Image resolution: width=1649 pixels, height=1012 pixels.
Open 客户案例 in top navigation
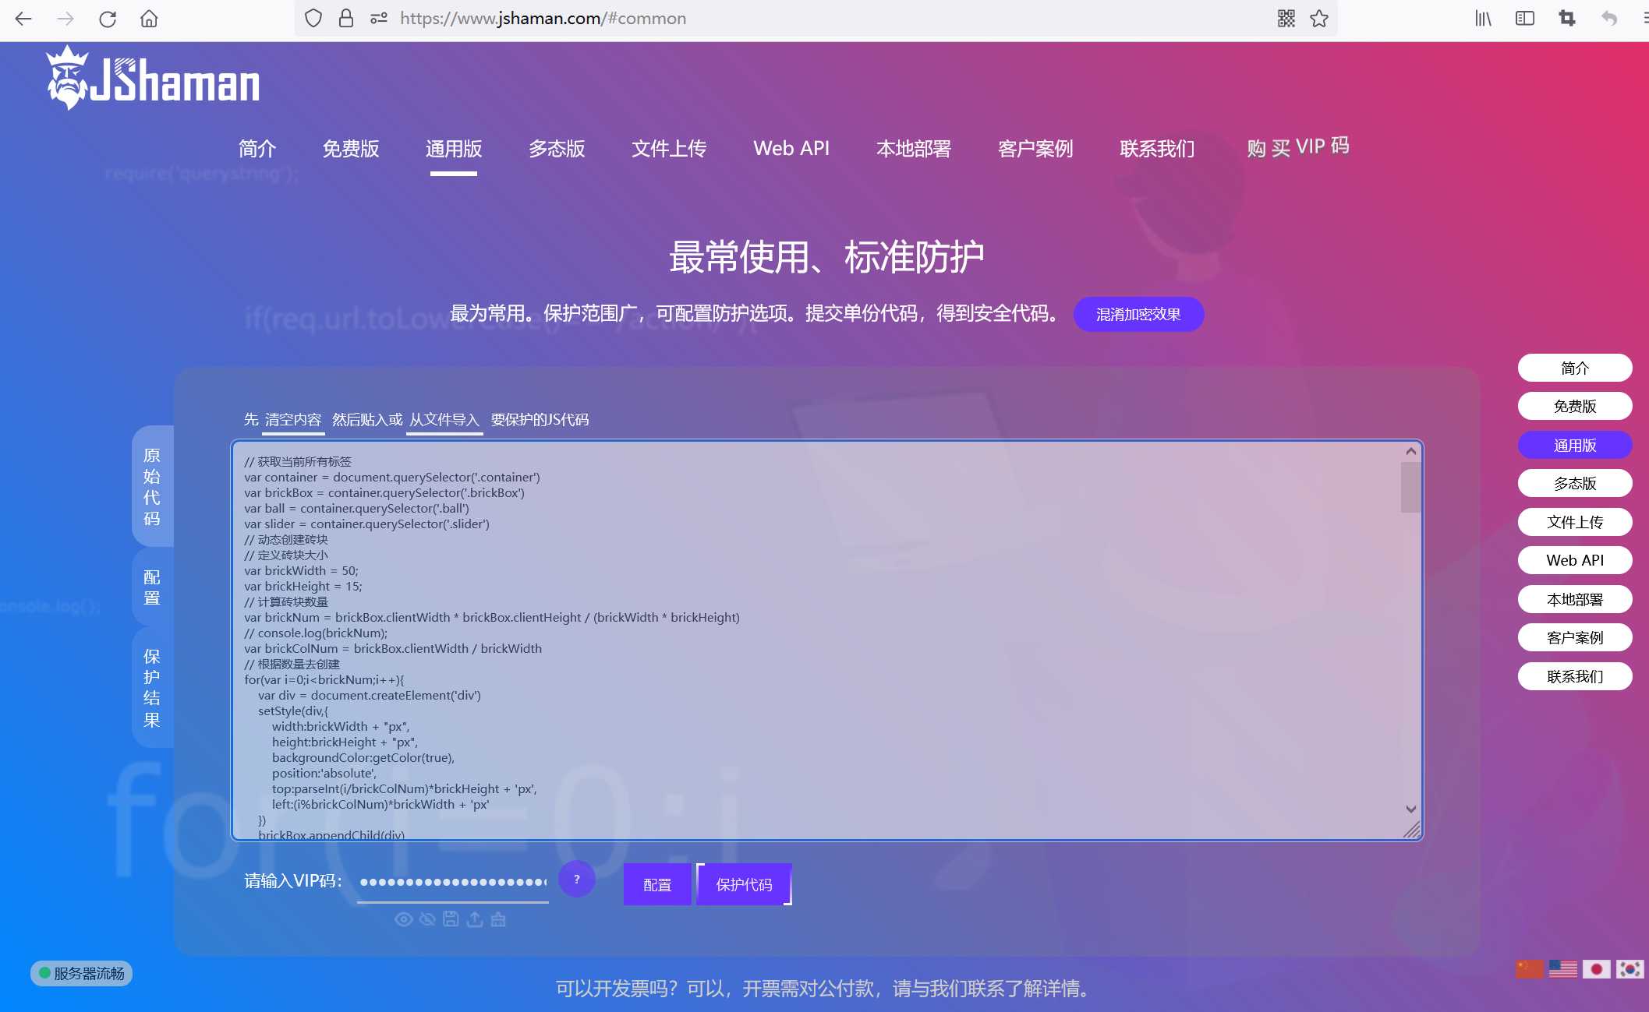click(1035, 149)
